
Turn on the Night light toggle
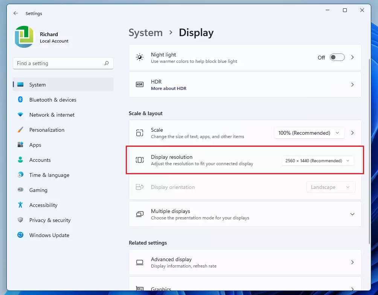(x=337, y=57)
